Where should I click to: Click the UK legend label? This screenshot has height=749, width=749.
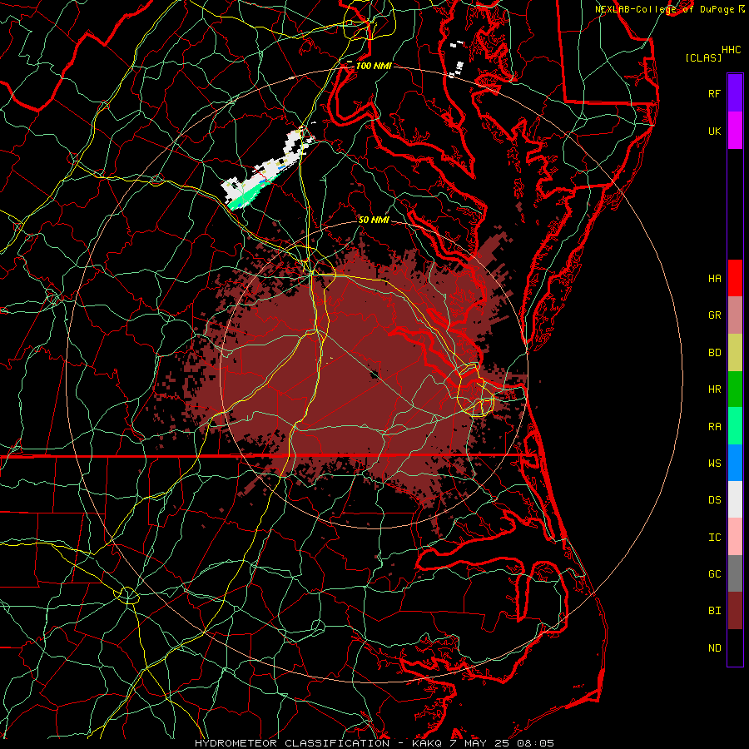[714, 131]
